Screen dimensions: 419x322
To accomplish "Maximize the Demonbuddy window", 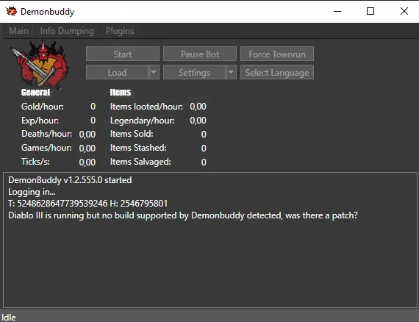I will tap(370, 11).
